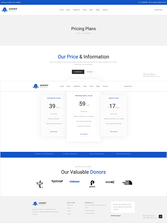
Task: Go to Contact in top navigation
Action: click(x=105, y=10)
